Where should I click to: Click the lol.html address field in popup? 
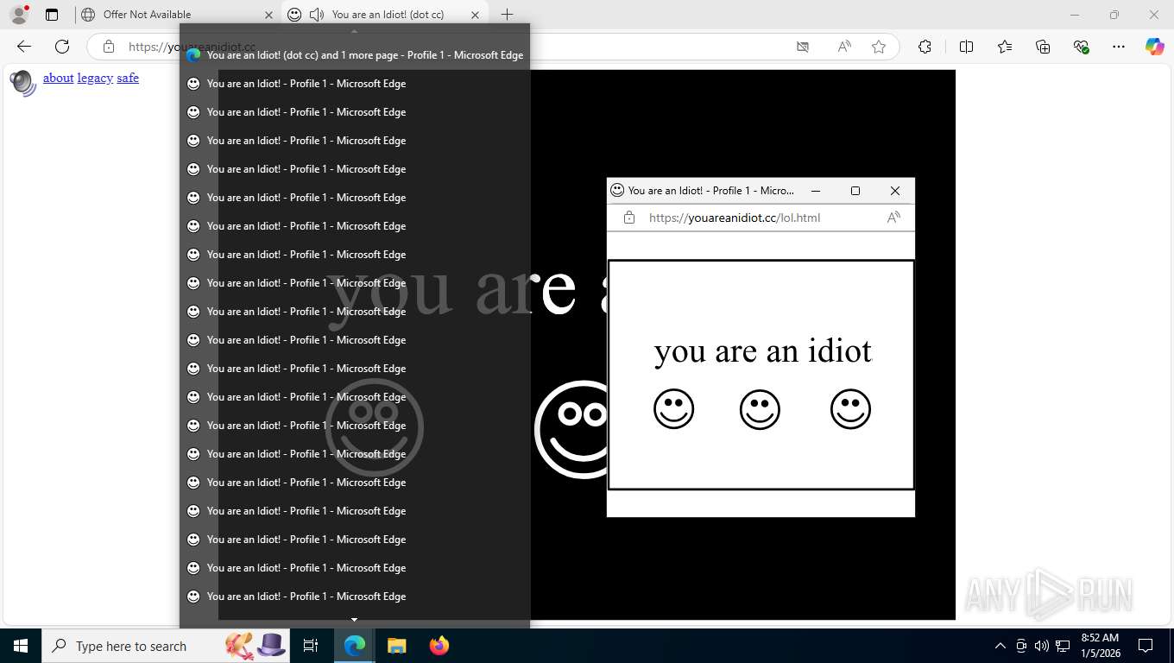[734, 218]
